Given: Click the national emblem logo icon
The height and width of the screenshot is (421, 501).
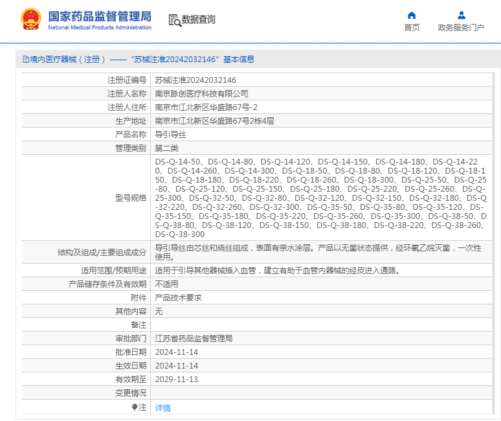Looking at the screenshot, I should pos(31,19).
